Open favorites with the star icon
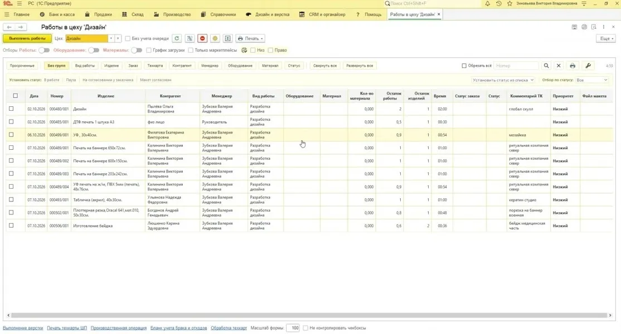This screenshot has width=621, height=334. (x=510, y=3)
